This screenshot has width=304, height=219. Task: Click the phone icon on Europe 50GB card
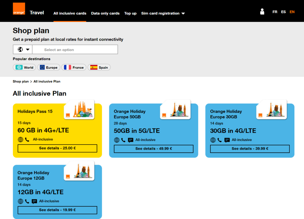click(123, 140)
